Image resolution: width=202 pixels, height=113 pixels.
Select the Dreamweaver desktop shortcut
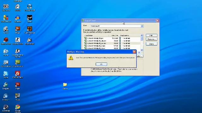18,63
